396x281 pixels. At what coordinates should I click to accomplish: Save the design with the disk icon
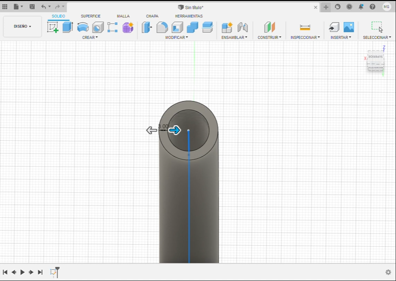point(32,7)
